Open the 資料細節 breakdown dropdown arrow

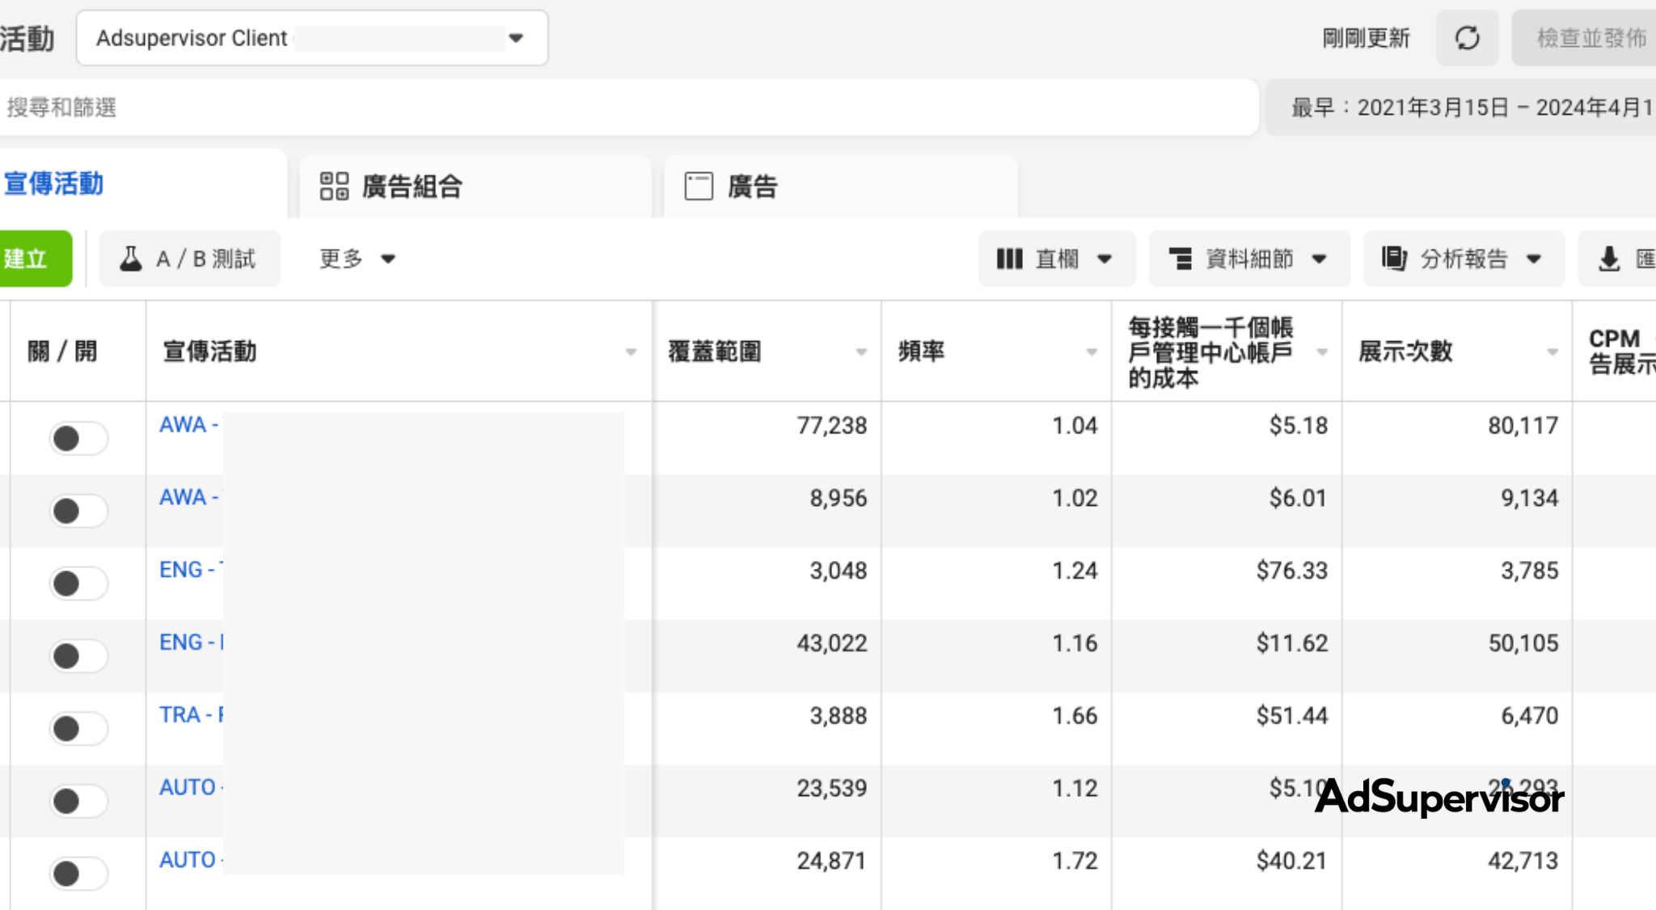click(x=1319, y=259)
